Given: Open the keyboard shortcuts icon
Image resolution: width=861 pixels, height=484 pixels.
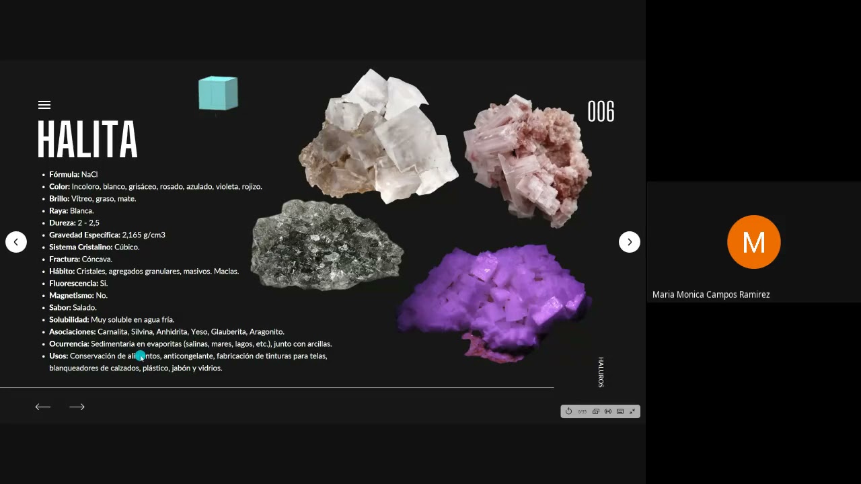Looking at the screenshot, I should tap(620, 411).
